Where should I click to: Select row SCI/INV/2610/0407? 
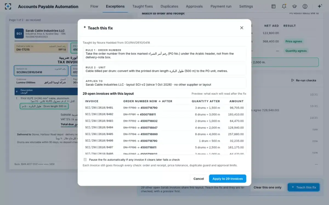click(164, 147)
